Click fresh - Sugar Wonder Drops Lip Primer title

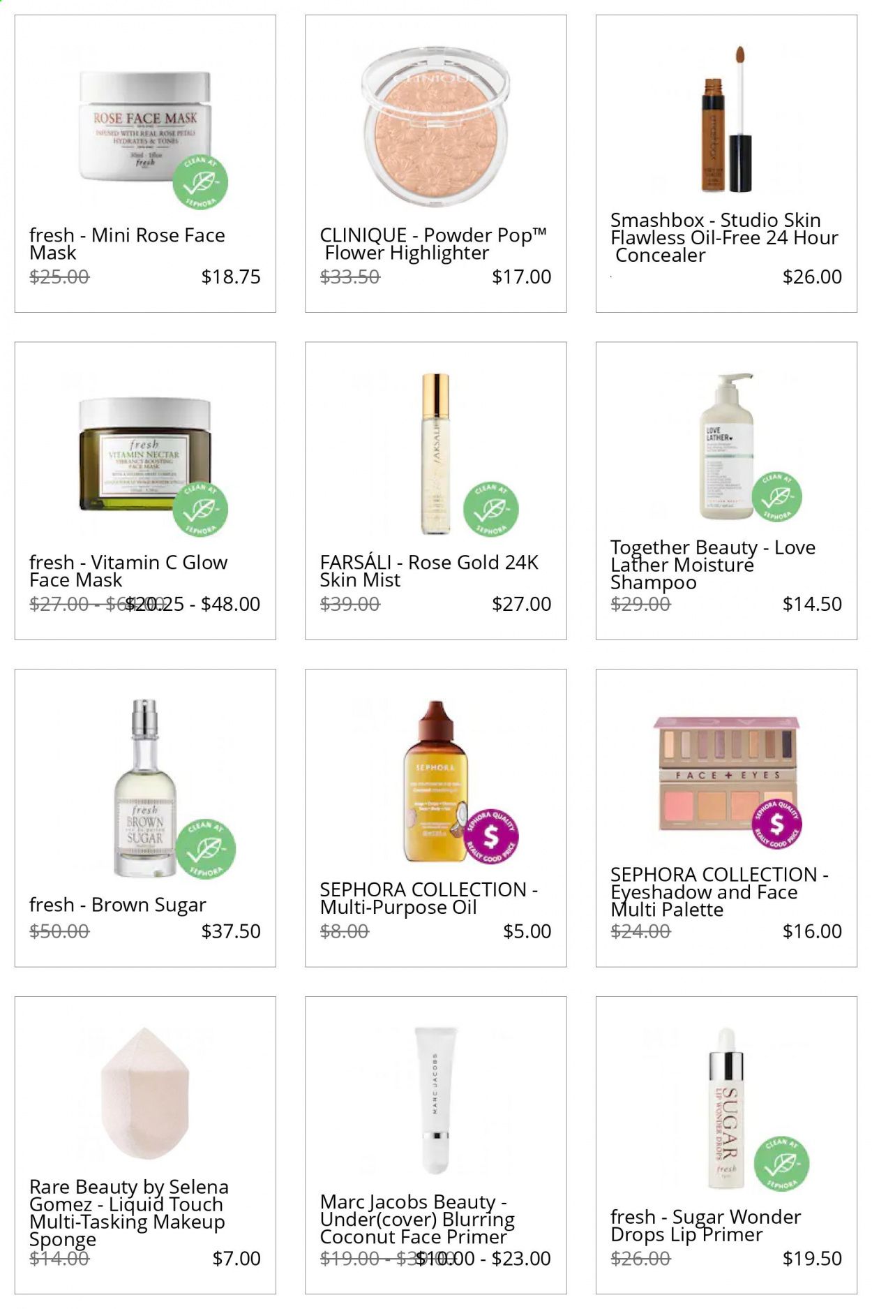pyautogui.click(x=705, y=1226)
